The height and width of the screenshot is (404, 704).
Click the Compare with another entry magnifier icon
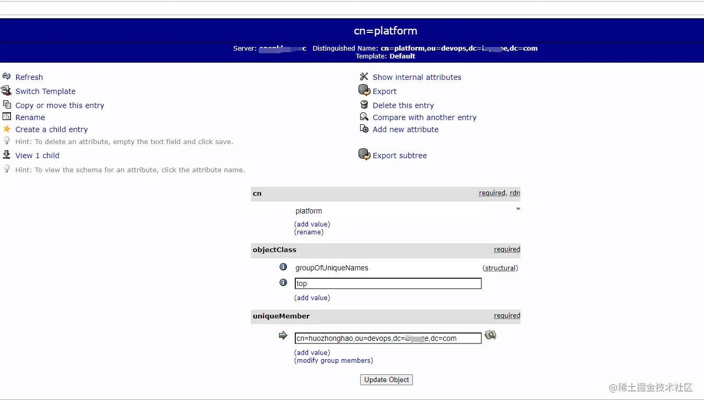tap(364, 116)
